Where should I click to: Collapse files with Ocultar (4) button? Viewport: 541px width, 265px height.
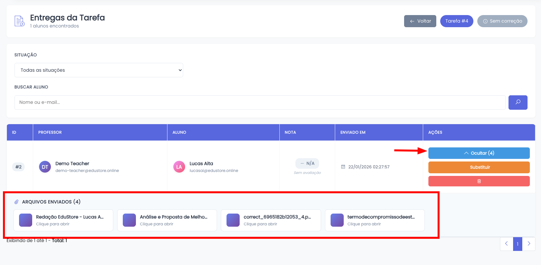(479, 153)
